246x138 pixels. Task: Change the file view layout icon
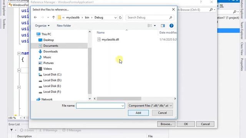[150, 26]
